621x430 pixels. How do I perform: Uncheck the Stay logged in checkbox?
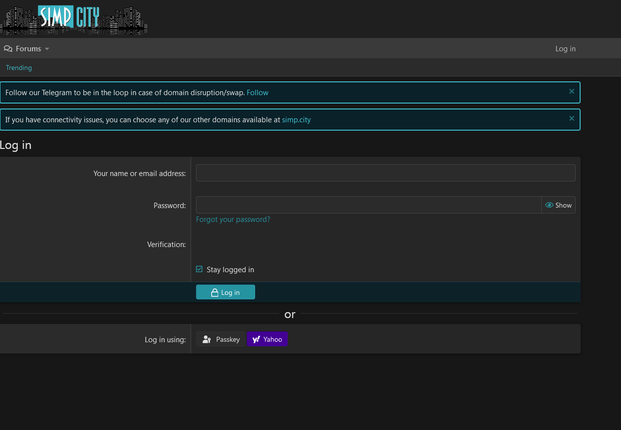pyautogui.click(x=199, y=269)
